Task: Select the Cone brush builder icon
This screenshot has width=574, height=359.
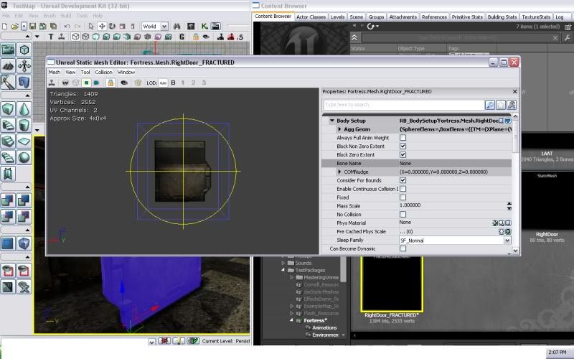Action: tap(24, 109)
